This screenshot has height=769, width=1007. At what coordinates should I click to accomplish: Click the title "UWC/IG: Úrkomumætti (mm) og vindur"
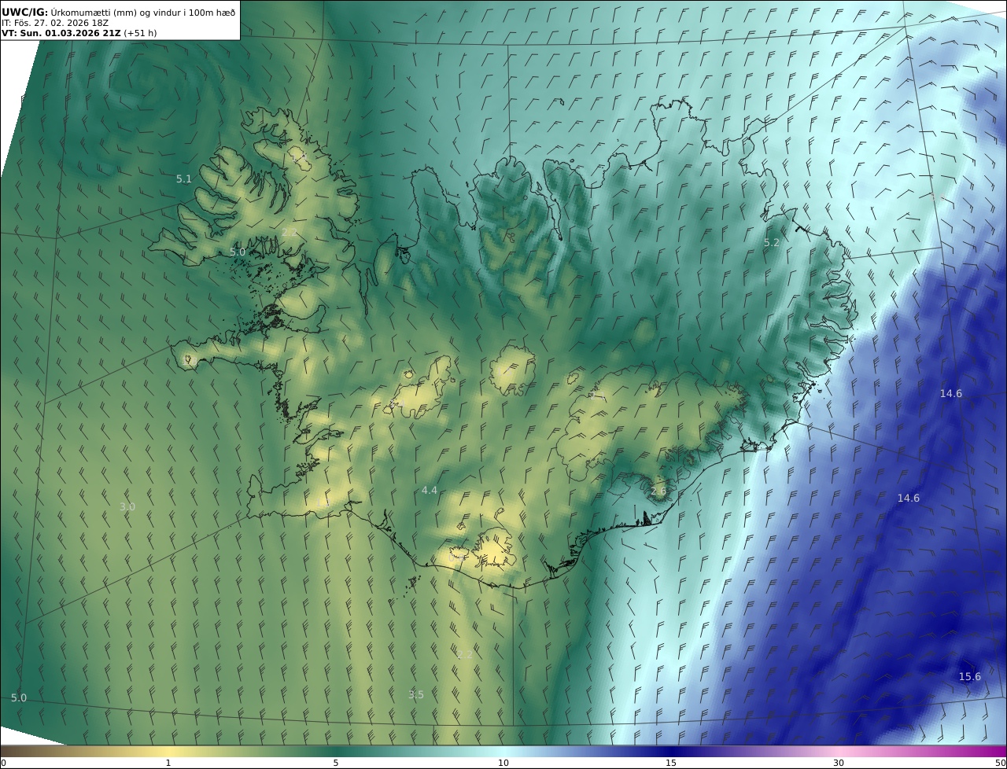pyautogui.click(x=118, y=12)
